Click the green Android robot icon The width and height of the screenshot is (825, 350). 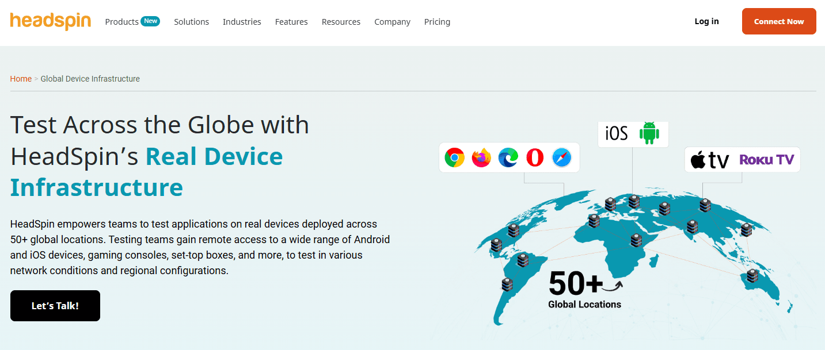pyautogui.click(x=649, y=133)
